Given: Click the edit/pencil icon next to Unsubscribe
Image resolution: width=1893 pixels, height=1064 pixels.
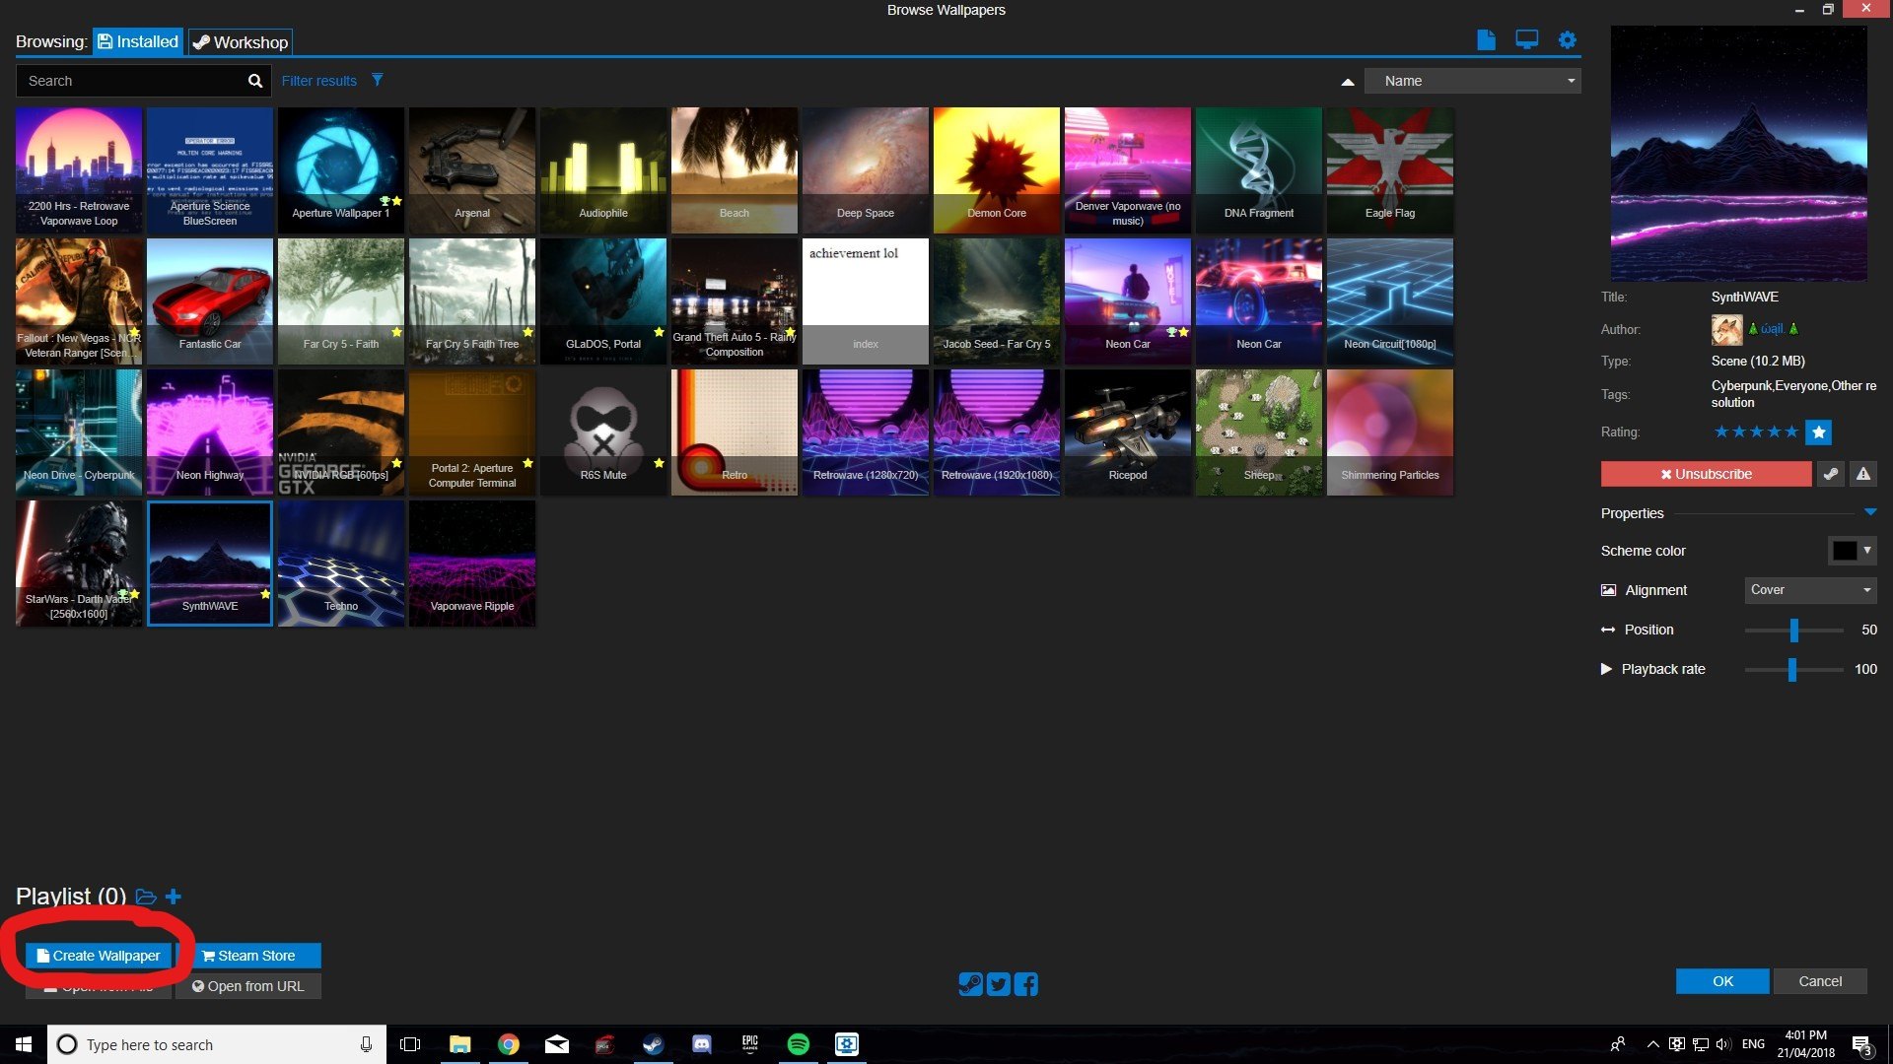Looking at the screenshot, I should [1831, 473].
